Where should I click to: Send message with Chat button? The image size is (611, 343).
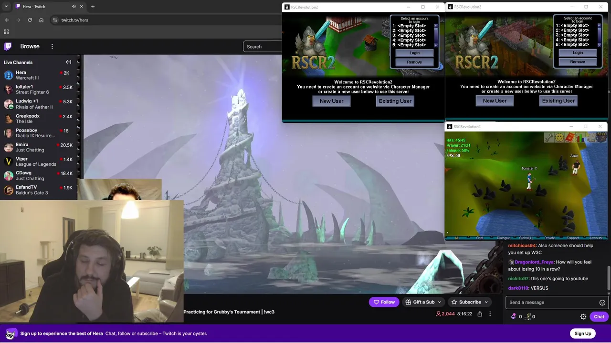[599, 316]
